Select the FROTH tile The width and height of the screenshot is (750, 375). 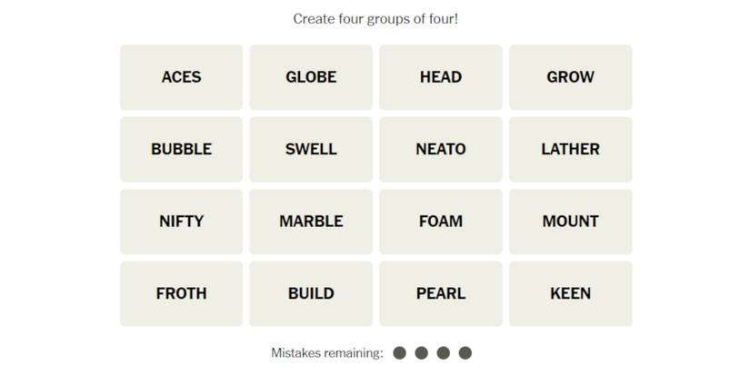(x=181, y=293)
